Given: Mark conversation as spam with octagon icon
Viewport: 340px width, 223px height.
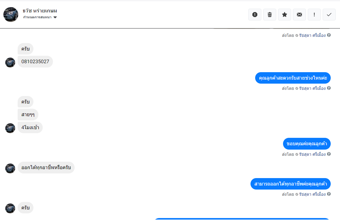Looking at the screenshot, I should pyautogui.click(x=255, y=15).
